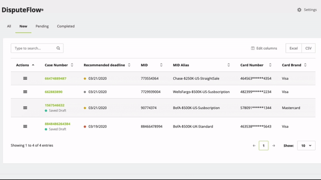Click MID value 773554364
Screen dimensions: 321x180
150,78
